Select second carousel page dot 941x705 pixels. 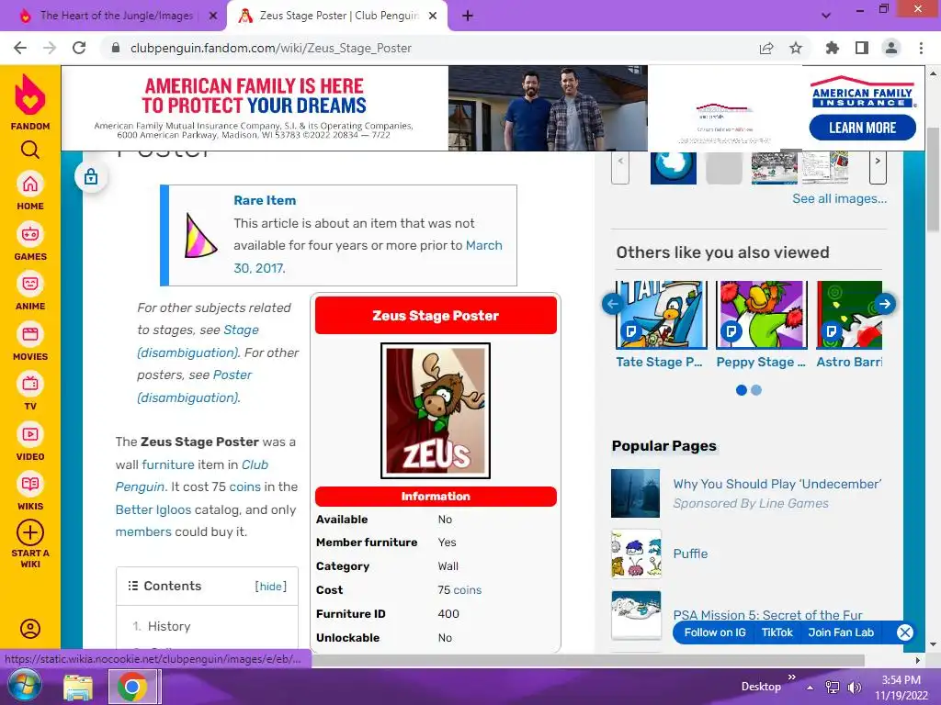point(756,390)
